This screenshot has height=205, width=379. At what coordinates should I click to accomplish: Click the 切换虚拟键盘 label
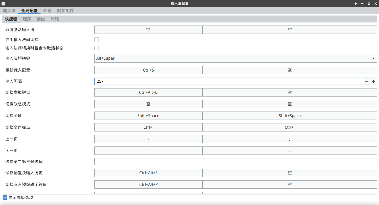click(18, 92)
